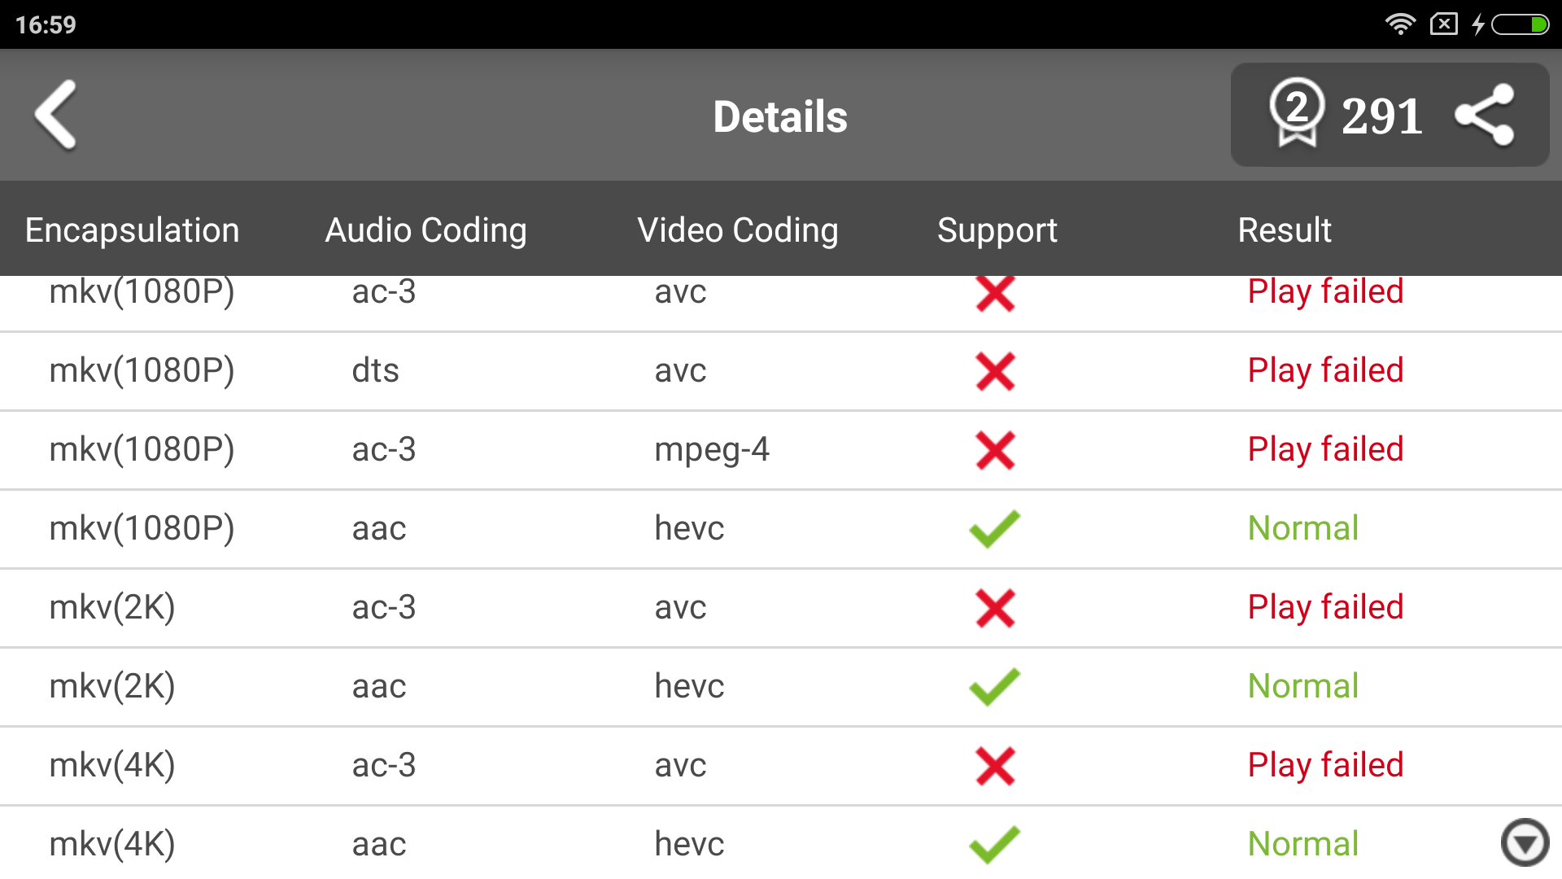Select the Encapsulation column header
Screen dimensions: 1562x879
132,230
